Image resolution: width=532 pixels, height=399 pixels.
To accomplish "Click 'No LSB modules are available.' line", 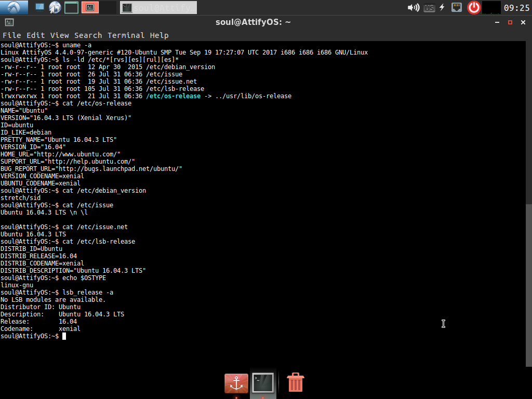I will [53, 300].
